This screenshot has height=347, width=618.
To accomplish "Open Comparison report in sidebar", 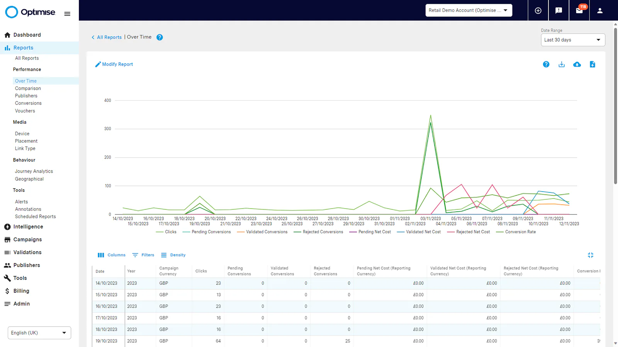I will point(28,88).
